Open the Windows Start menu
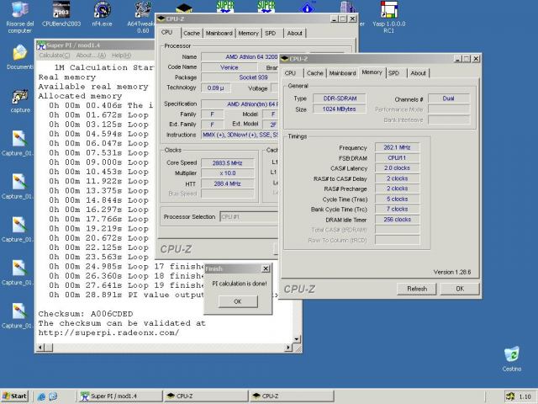The height and width of the screenshot is (404, 538). click(14, 396)
